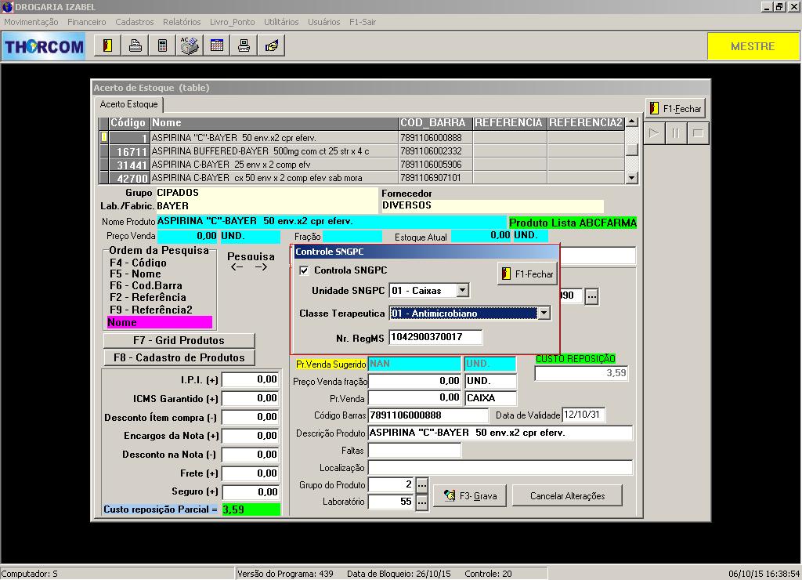
Task: Click the F7 - Grid Produtos button
Action: coord(179,340)
